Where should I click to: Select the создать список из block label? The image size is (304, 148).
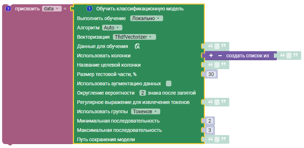248,56
